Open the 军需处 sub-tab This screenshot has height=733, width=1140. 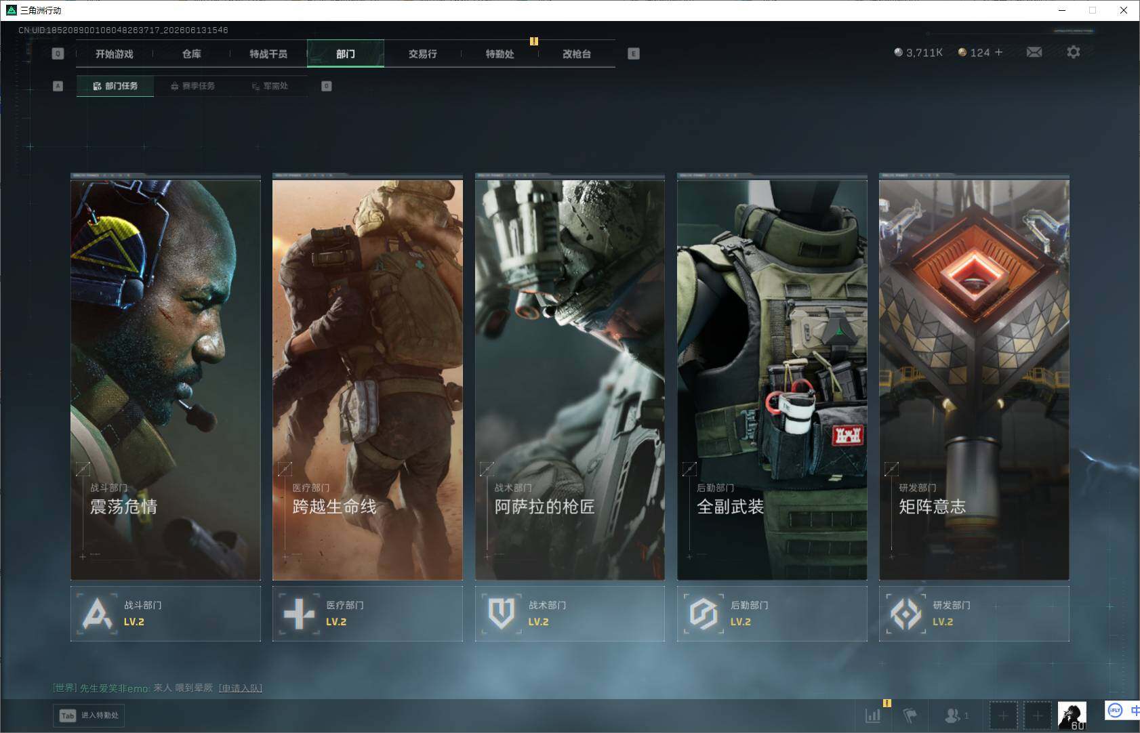coord(270,86)
